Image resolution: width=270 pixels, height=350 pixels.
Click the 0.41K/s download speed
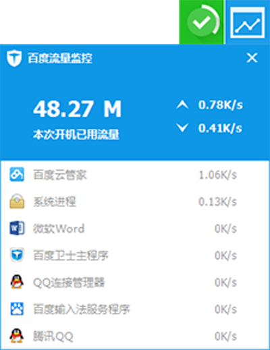pos(220,128)
